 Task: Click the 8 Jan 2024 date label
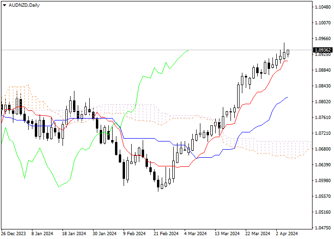point(42,234)
